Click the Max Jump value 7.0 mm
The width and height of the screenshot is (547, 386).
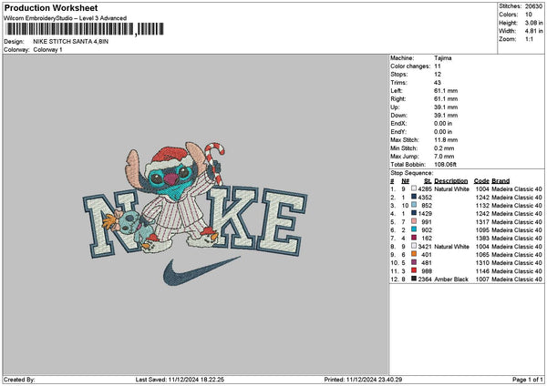tap(444, 157)
